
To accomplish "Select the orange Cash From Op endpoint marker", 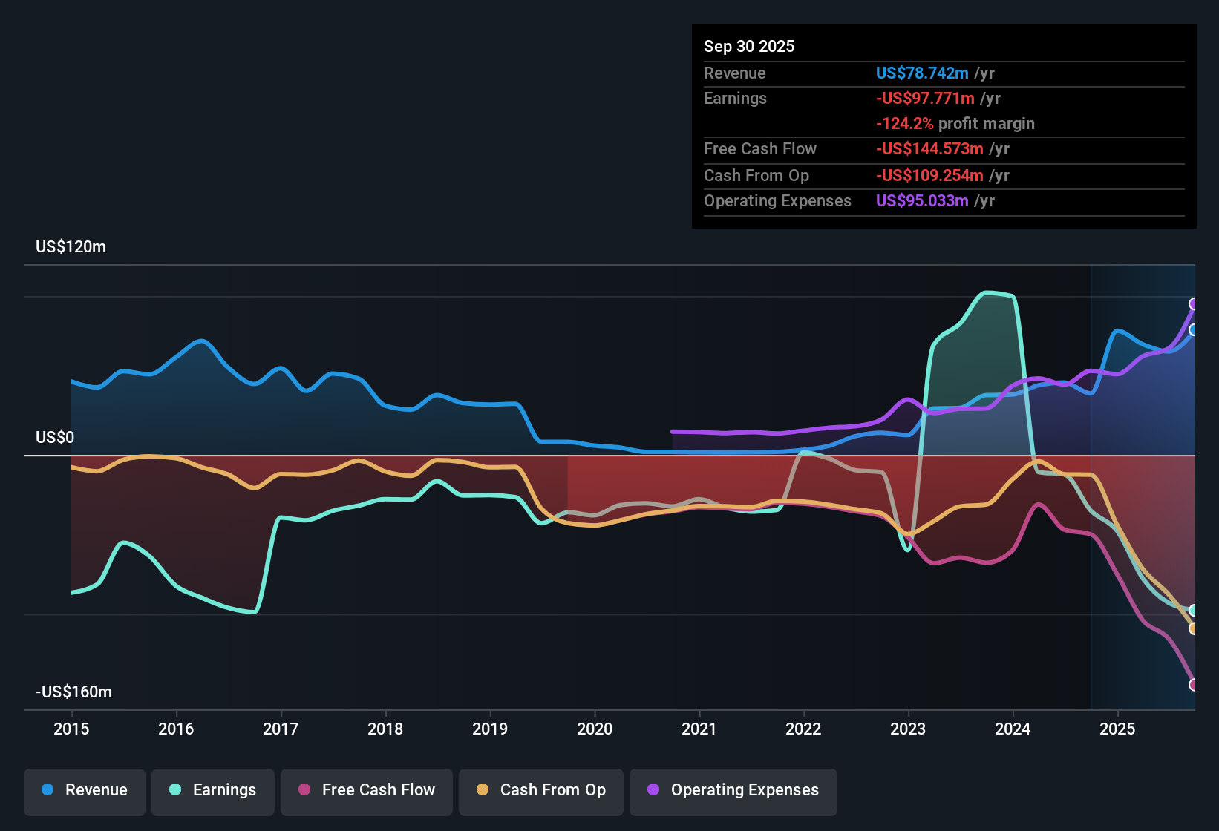I will click(x=1194, y=629).
